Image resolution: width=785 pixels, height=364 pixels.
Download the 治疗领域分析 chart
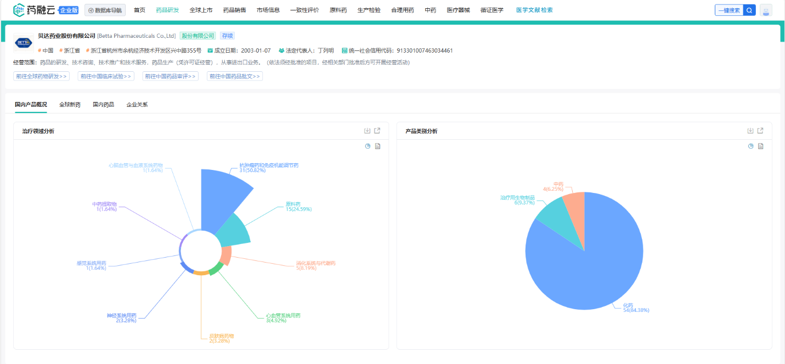point(367,131)
